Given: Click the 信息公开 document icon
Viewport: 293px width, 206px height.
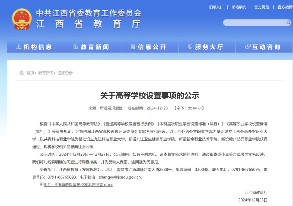Looking at the screenshot, I should [133, 47].
